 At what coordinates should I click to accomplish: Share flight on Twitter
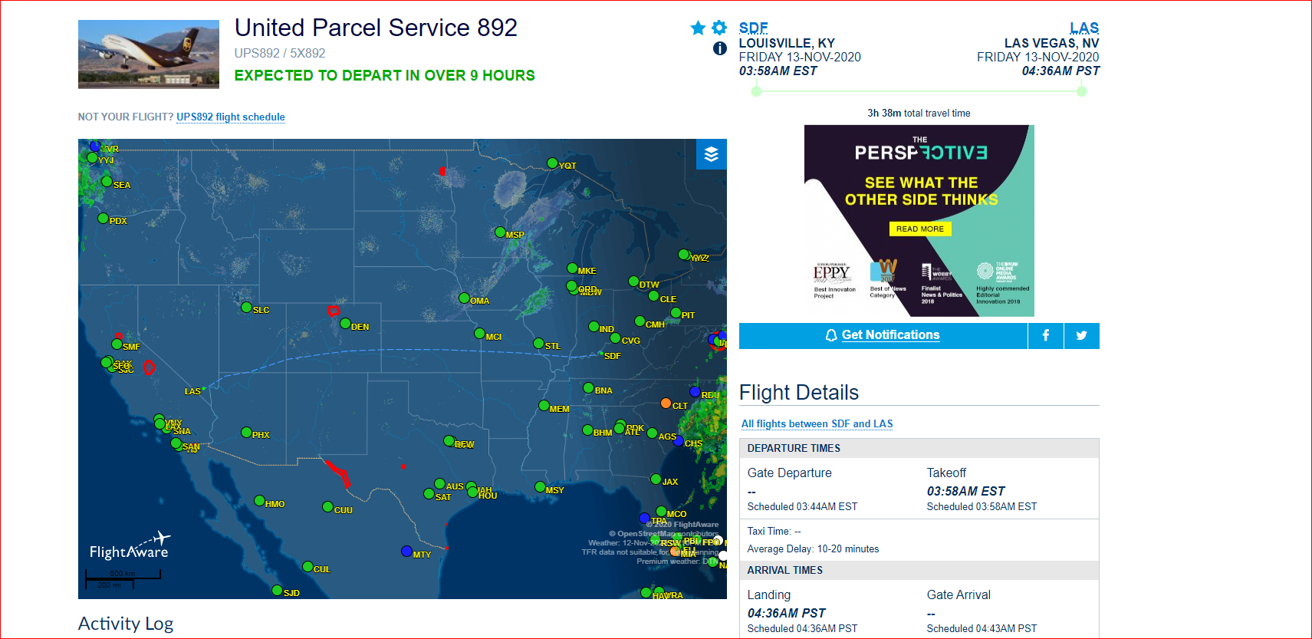click(1081, 335)
